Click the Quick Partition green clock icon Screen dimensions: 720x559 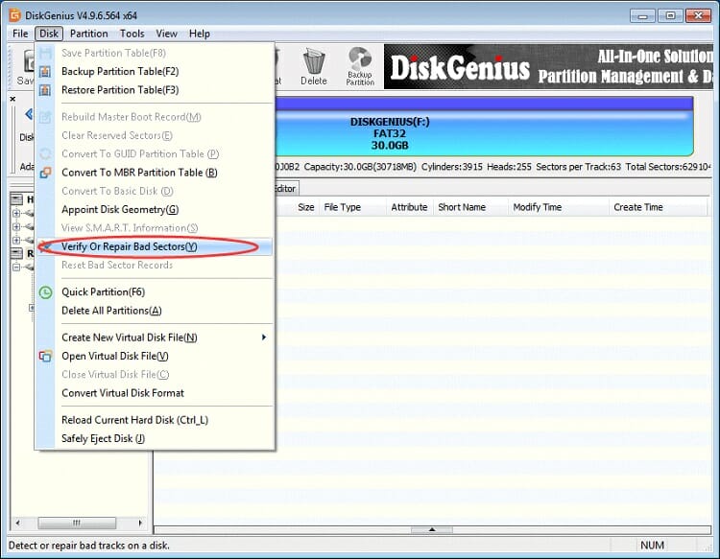[45, 292]
